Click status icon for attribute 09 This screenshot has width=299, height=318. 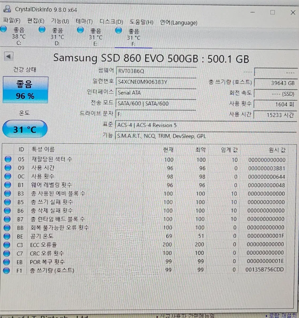[8, 167]
